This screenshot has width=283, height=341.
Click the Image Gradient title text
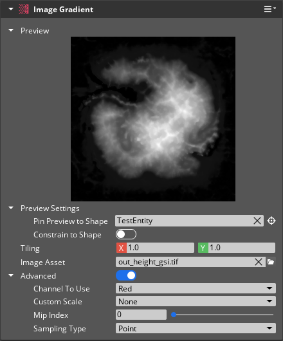point(63,10)
